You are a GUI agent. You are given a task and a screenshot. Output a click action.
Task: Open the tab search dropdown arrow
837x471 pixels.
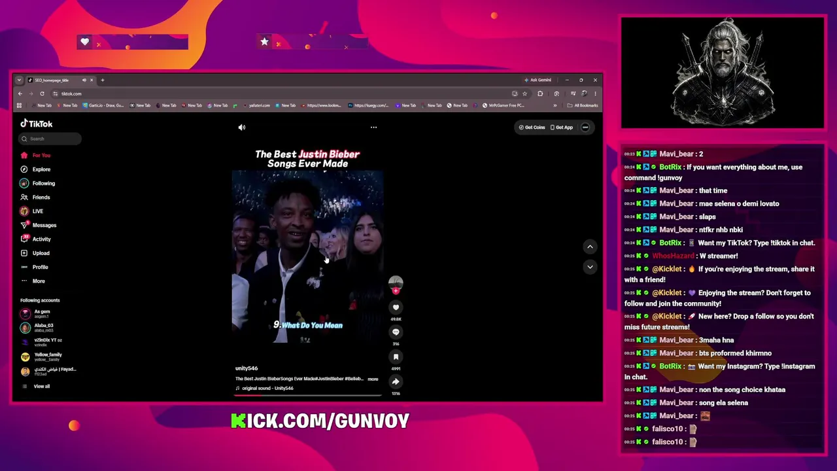tap(19, 80)
